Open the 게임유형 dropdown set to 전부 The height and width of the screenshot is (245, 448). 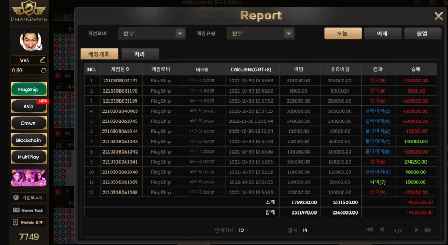point(261,33)
